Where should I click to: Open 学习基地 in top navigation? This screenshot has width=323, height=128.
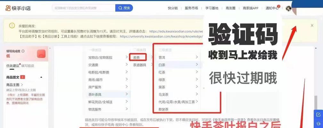coord(212,8)
